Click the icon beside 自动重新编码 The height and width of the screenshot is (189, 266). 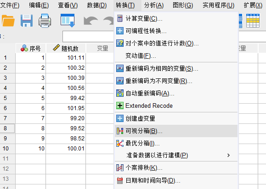click(x=120, y=93)
